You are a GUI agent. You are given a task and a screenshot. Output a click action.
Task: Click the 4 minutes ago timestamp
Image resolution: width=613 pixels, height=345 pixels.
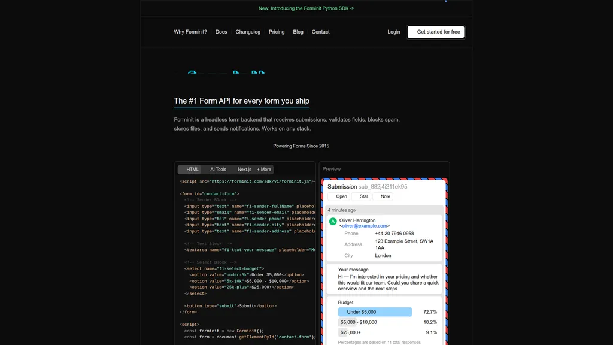click(x=341, y=210)
